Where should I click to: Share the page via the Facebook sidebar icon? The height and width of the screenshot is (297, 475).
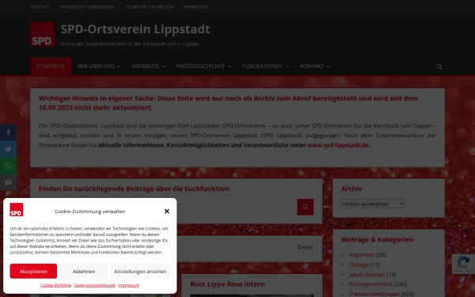[8, 132]
